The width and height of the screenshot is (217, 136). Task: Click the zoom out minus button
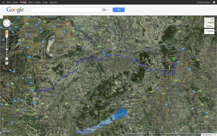click(7, 59)
